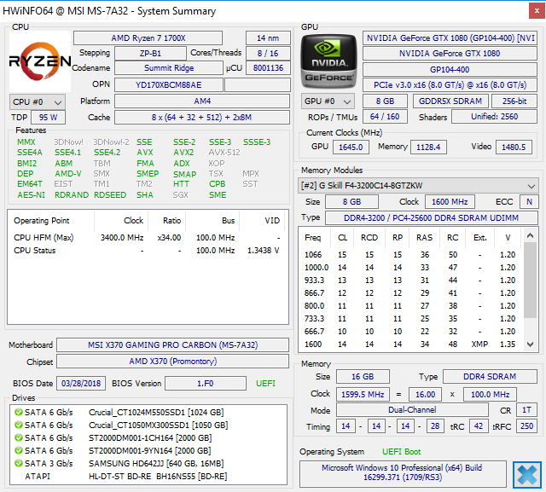The height and width of the screenshot is (492, 546).
Task: Click the command rate 1T field
Action: [x=526, y=410]
